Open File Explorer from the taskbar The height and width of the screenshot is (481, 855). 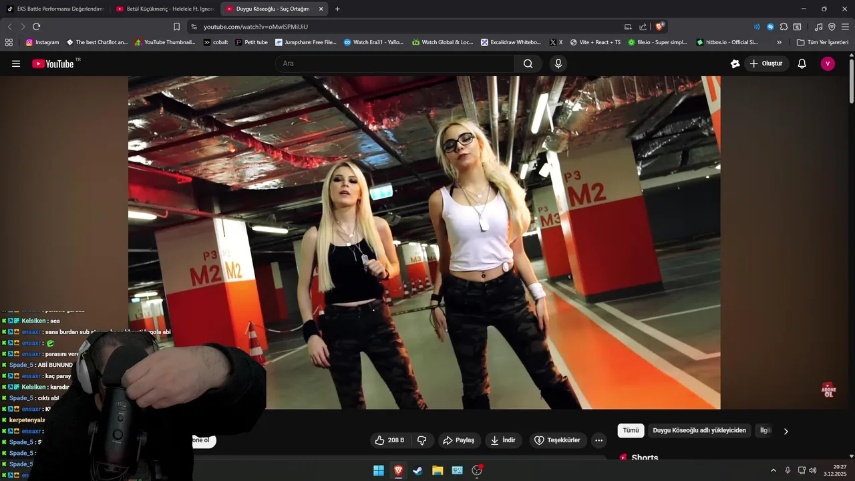point(438,470)
